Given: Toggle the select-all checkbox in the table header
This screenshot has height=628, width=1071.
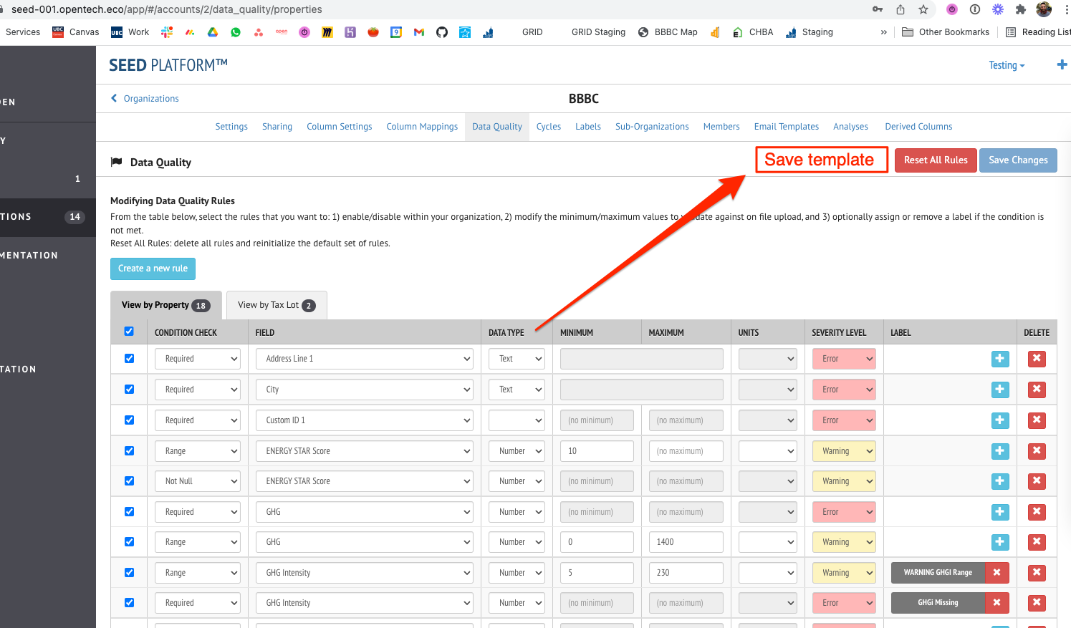Looking at the screenshot, I should pos(129,332).
